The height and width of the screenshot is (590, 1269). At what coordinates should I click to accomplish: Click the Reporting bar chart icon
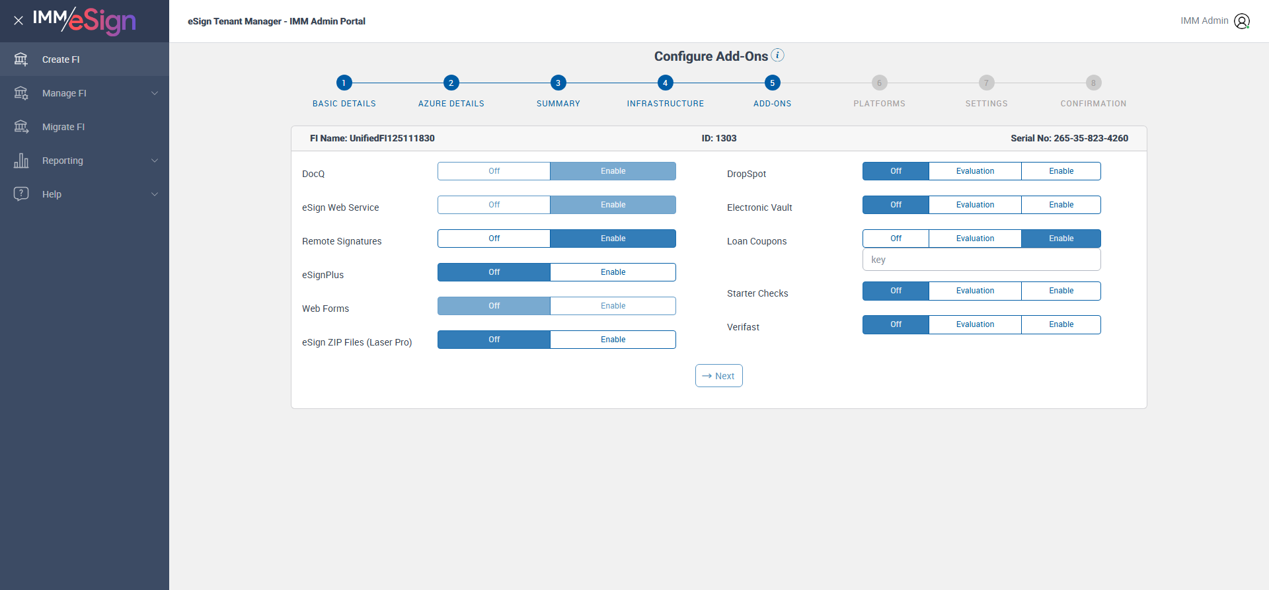(x=21, y=161)
